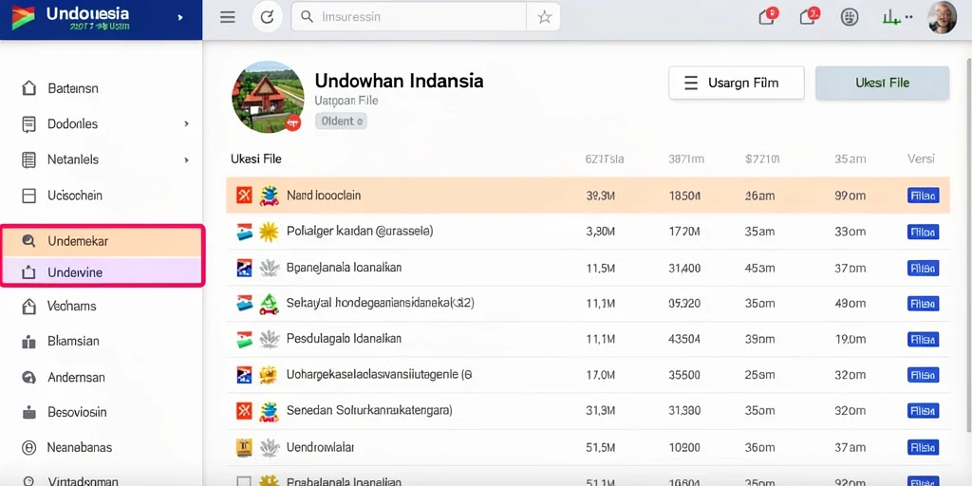This screenshot has height=486, width=972.
Task: Open first notification icon with red badge
Action: coord(767,16)
